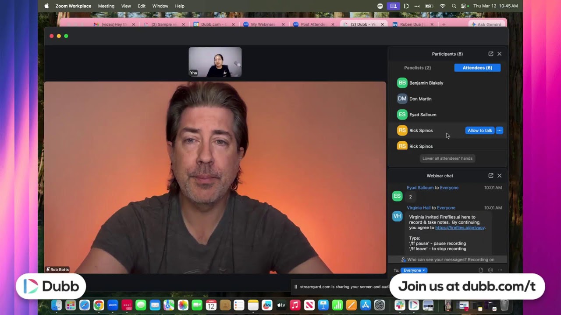Open the Apple menu
This screenshot has width=561, height=315.
pos(46,6)
